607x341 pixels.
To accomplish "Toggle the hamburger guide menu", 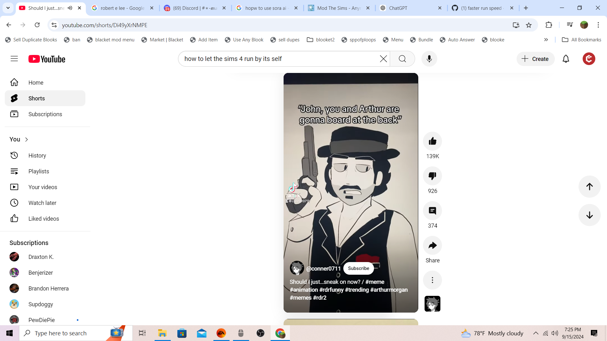I will click(14, 59).
